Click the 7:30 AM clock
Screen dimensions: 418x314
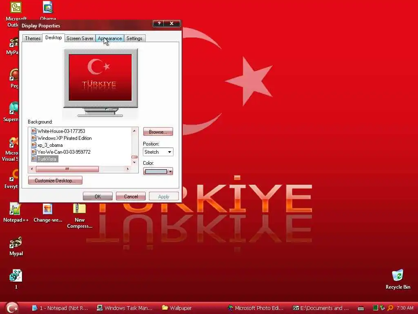tap(405, 308)
